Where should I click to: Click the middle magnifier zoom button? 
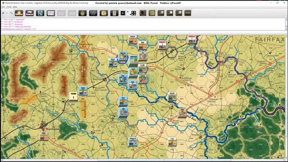(x=170, y=13)
